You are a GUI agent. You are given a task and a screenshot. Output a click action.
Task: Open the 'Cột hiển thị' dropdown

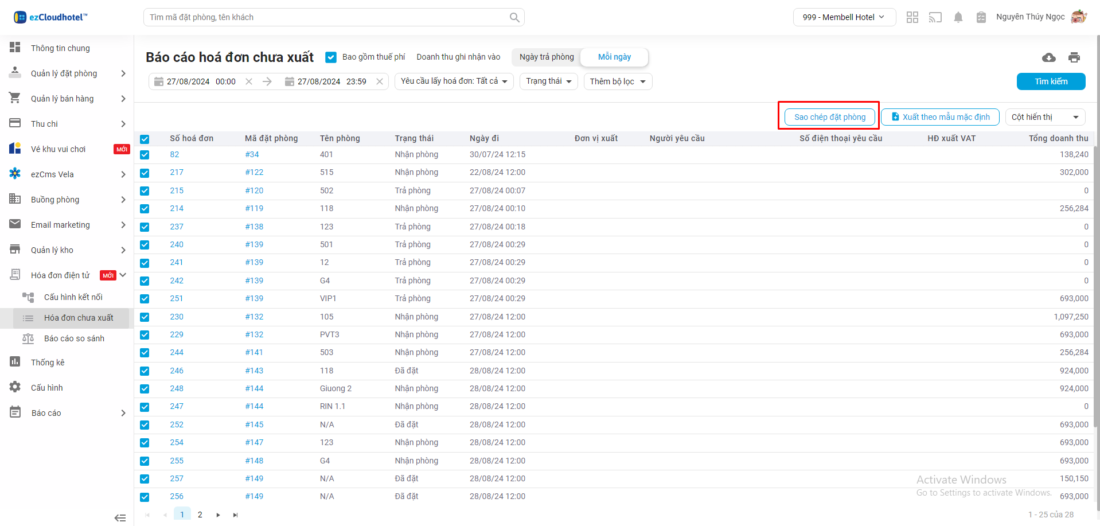click(x=1044, y=117)
